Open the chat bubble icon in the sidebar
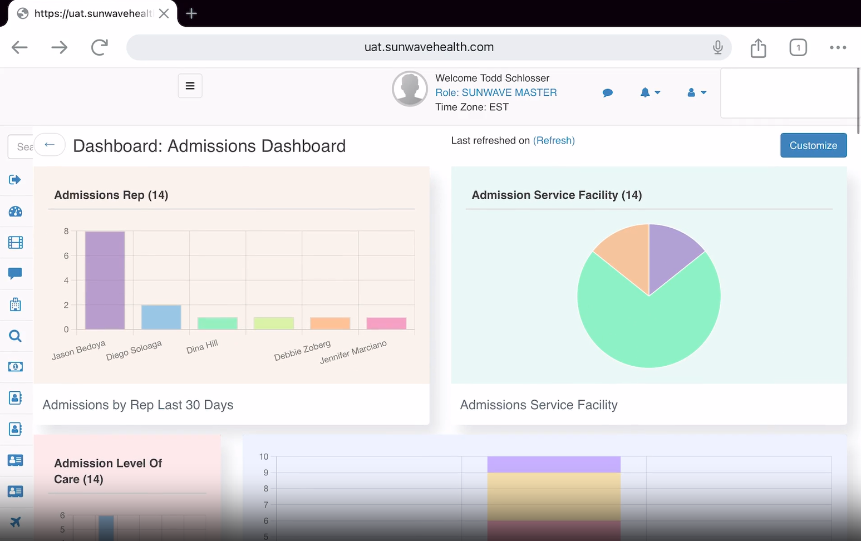The width and height of the screenshot is (861, 541). coord(15,273)
